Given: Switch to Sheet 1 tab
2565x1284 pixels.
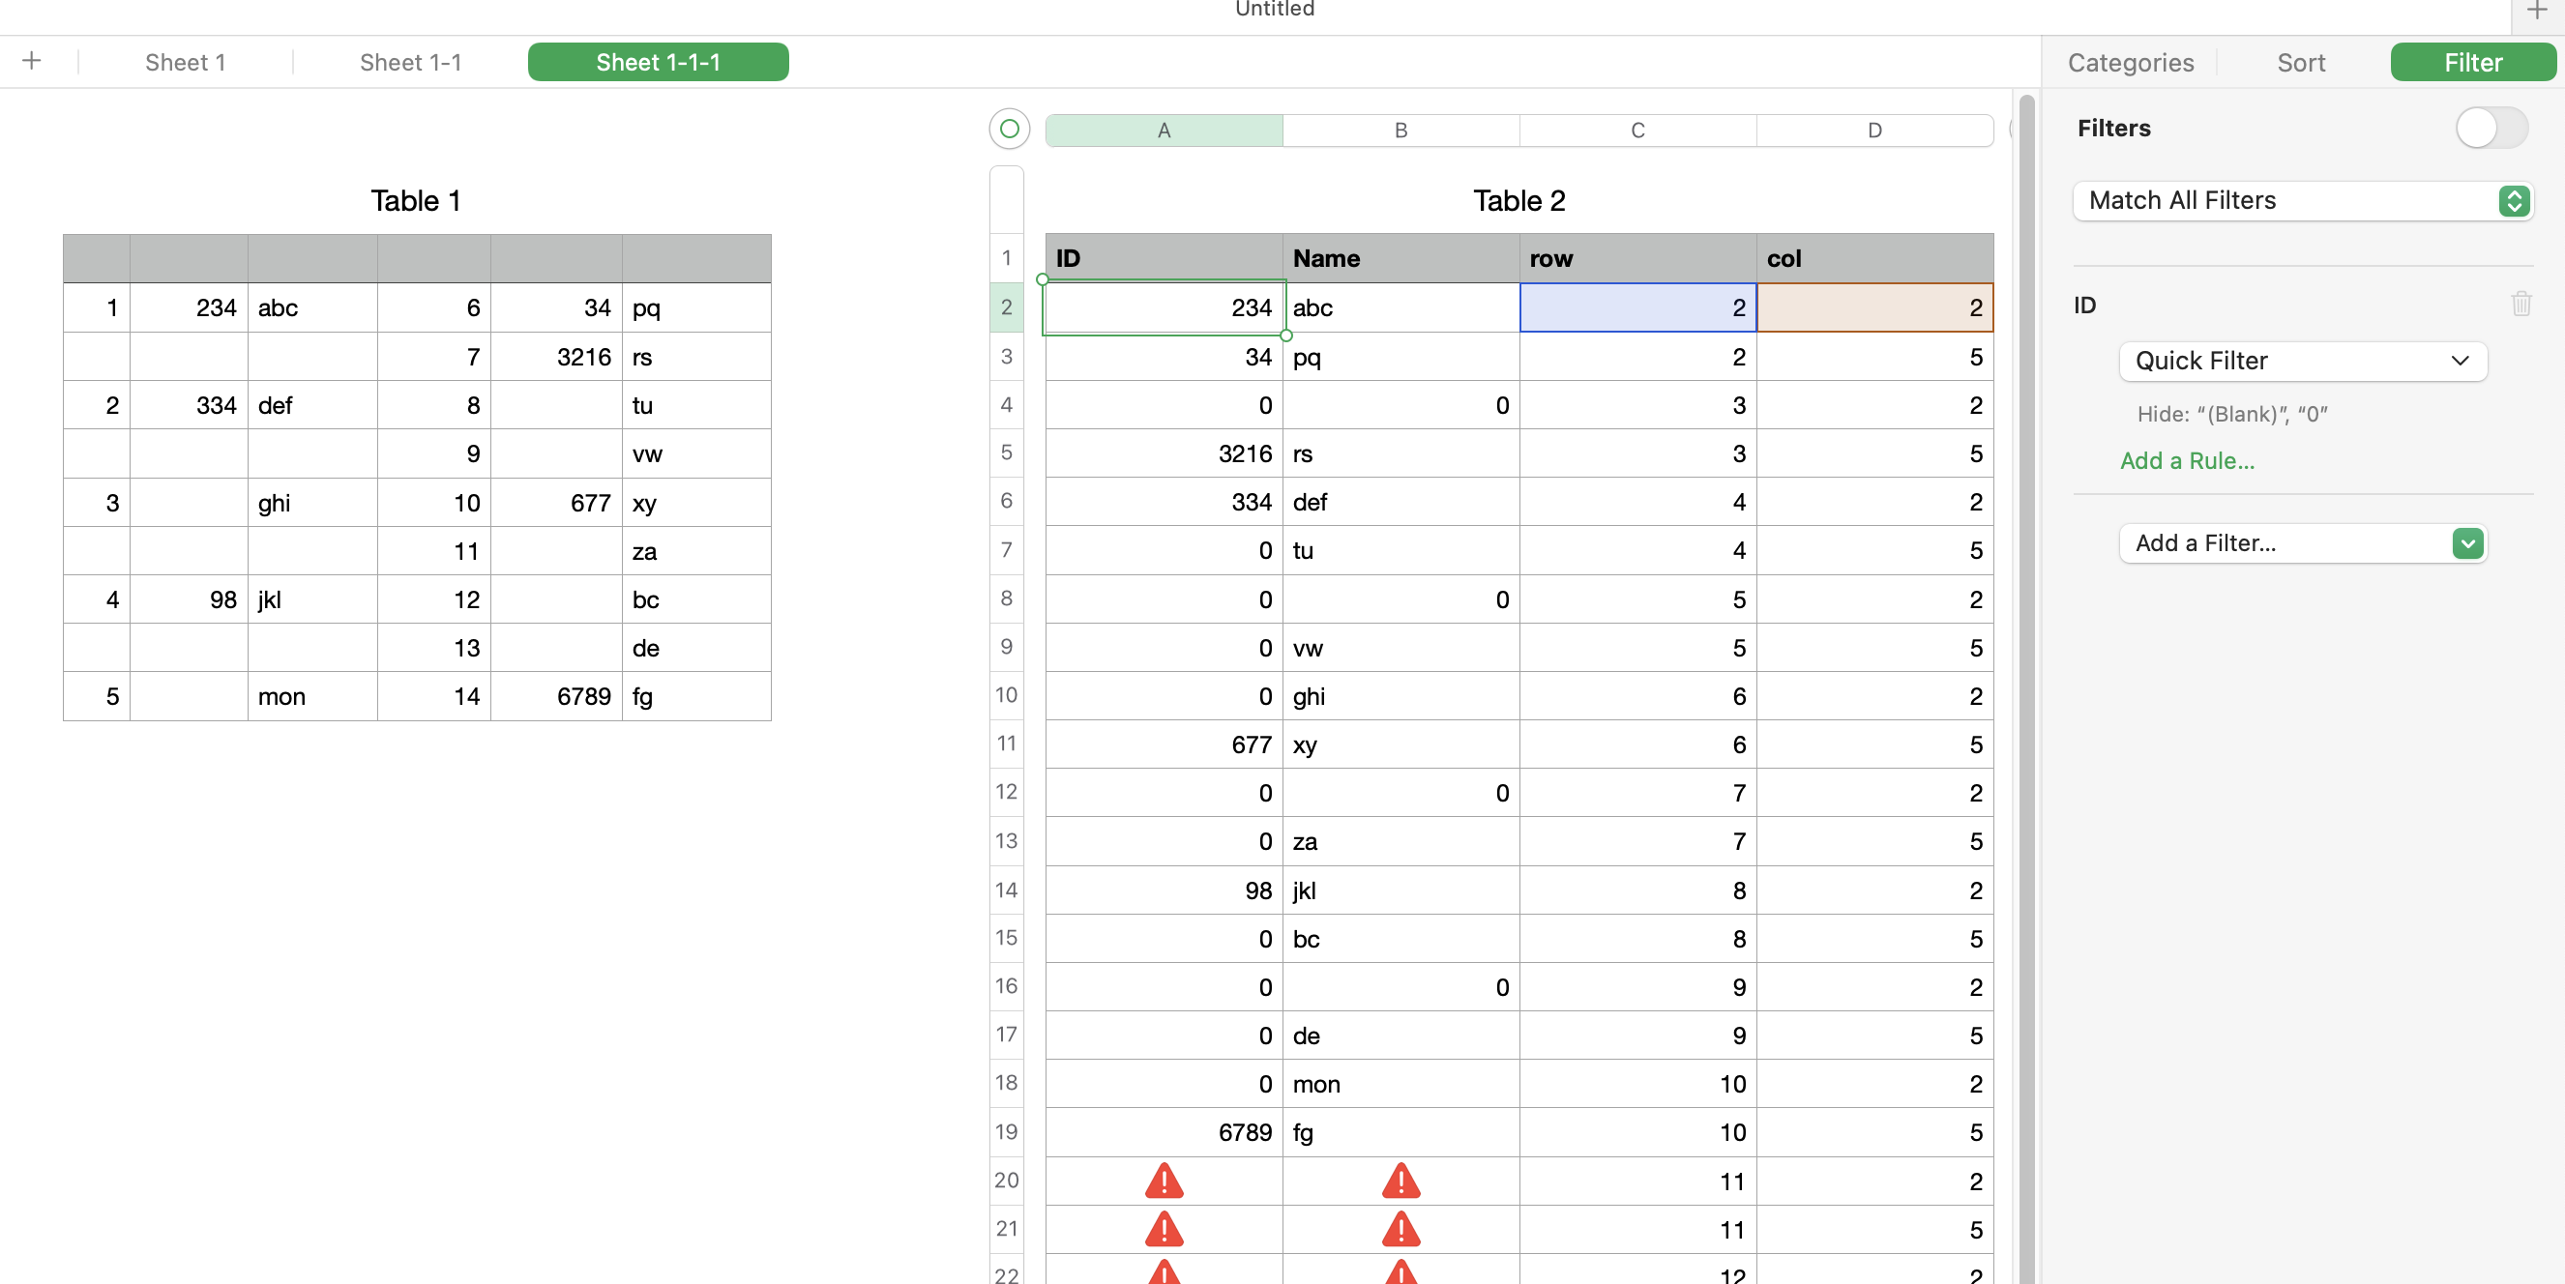Looking at the screenshot, I should point(185,62).
